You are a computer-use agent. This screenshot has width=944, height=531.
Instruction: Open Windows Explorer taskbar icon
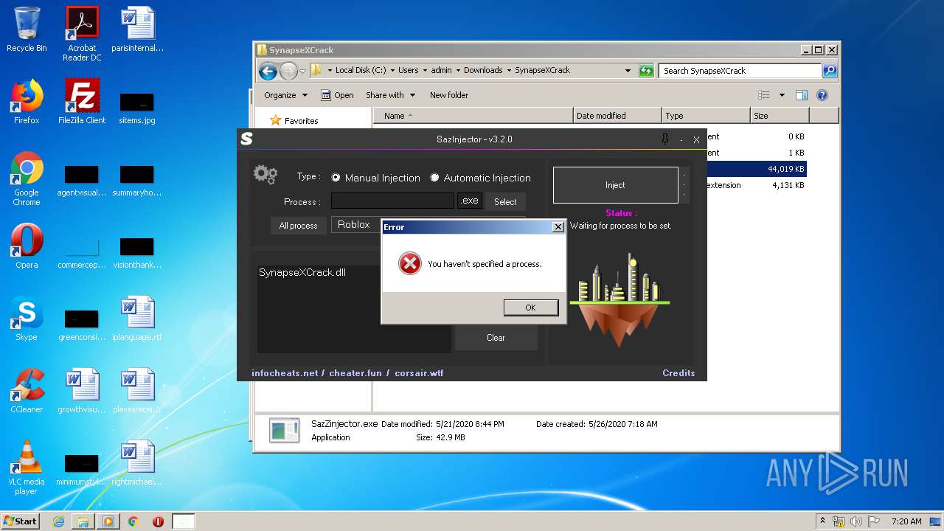click(83, 521)
